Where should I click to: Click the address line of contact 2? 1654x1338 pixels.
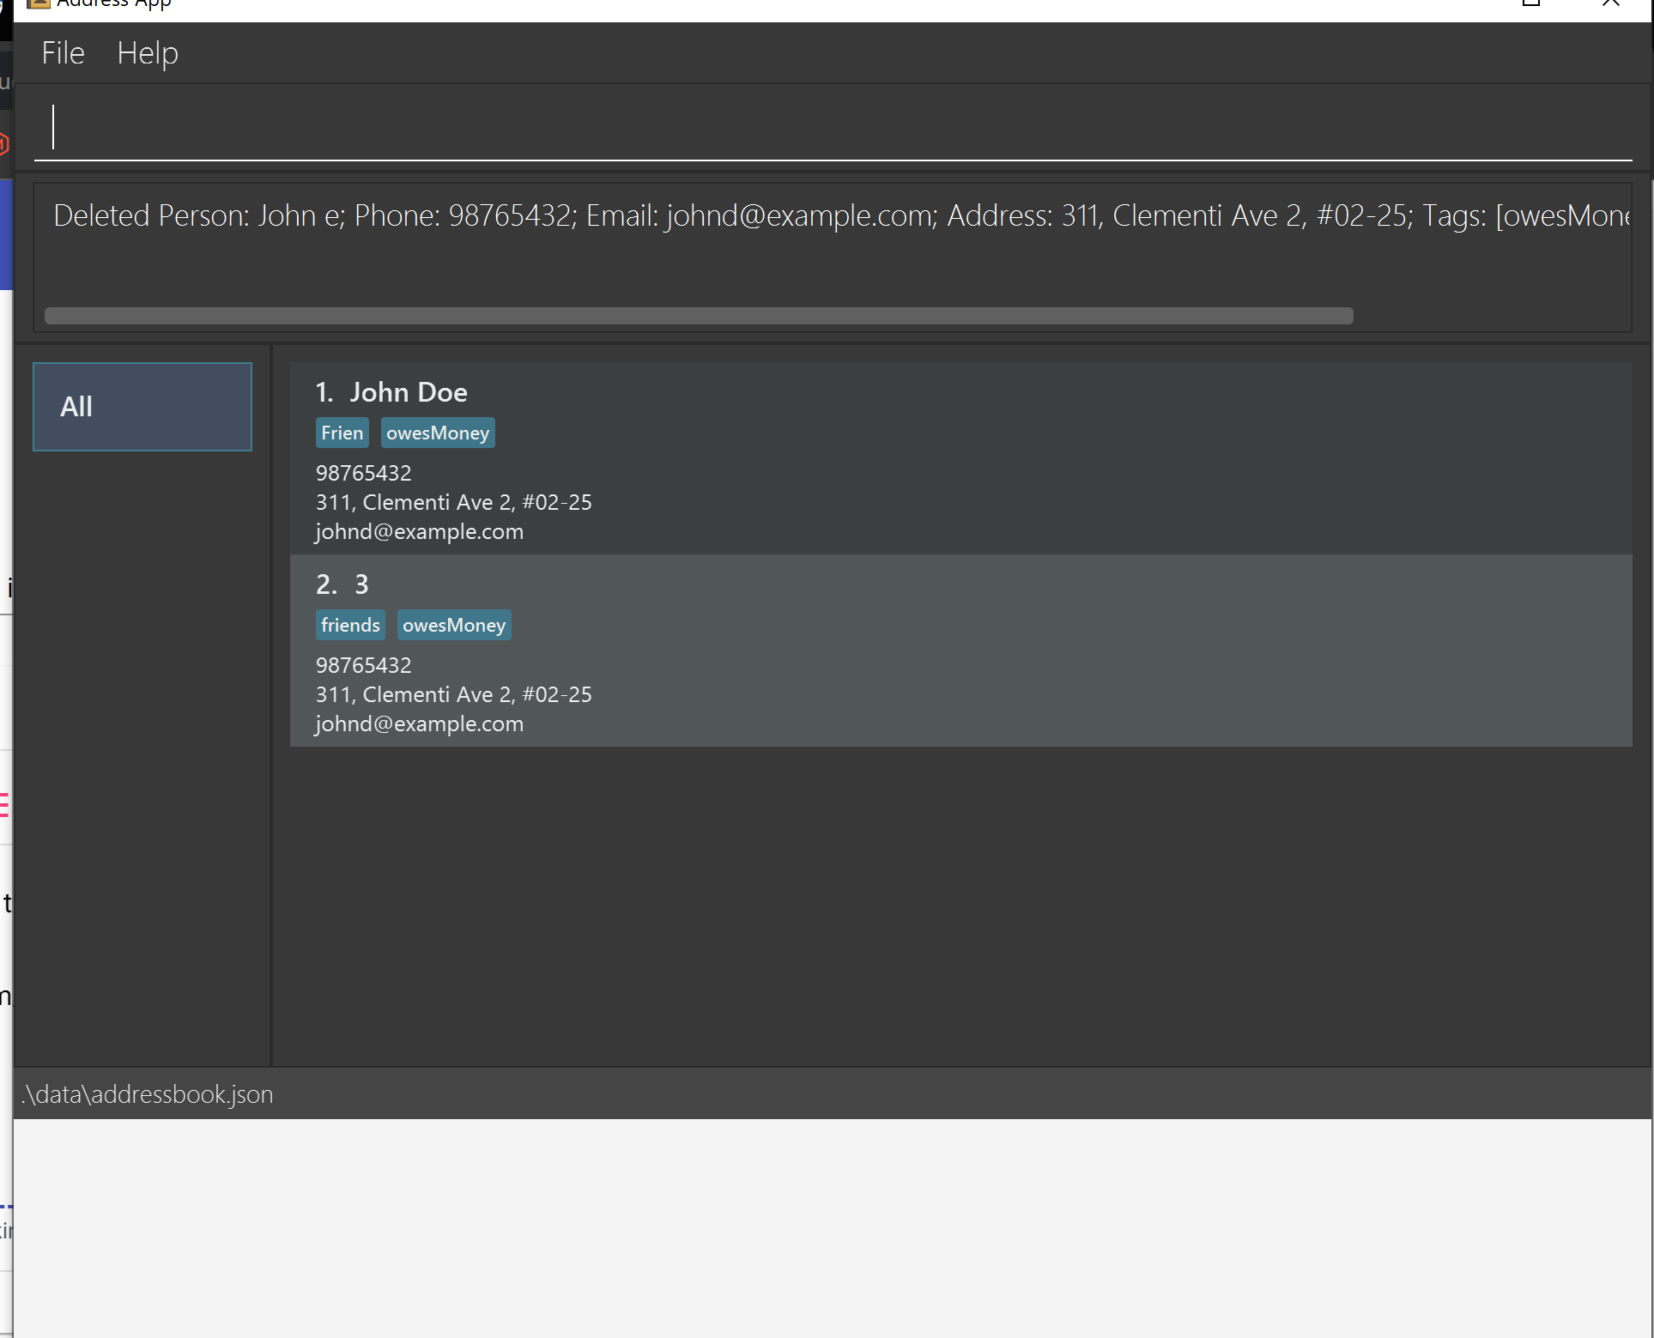tap(454, 694)
